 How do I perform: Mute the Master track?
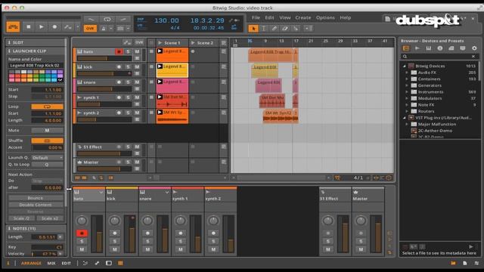137,162
